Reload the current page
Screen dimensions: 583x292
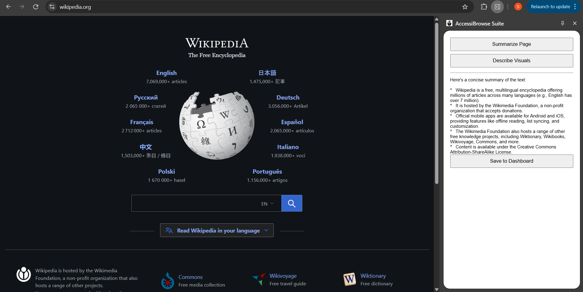point(36,7)
